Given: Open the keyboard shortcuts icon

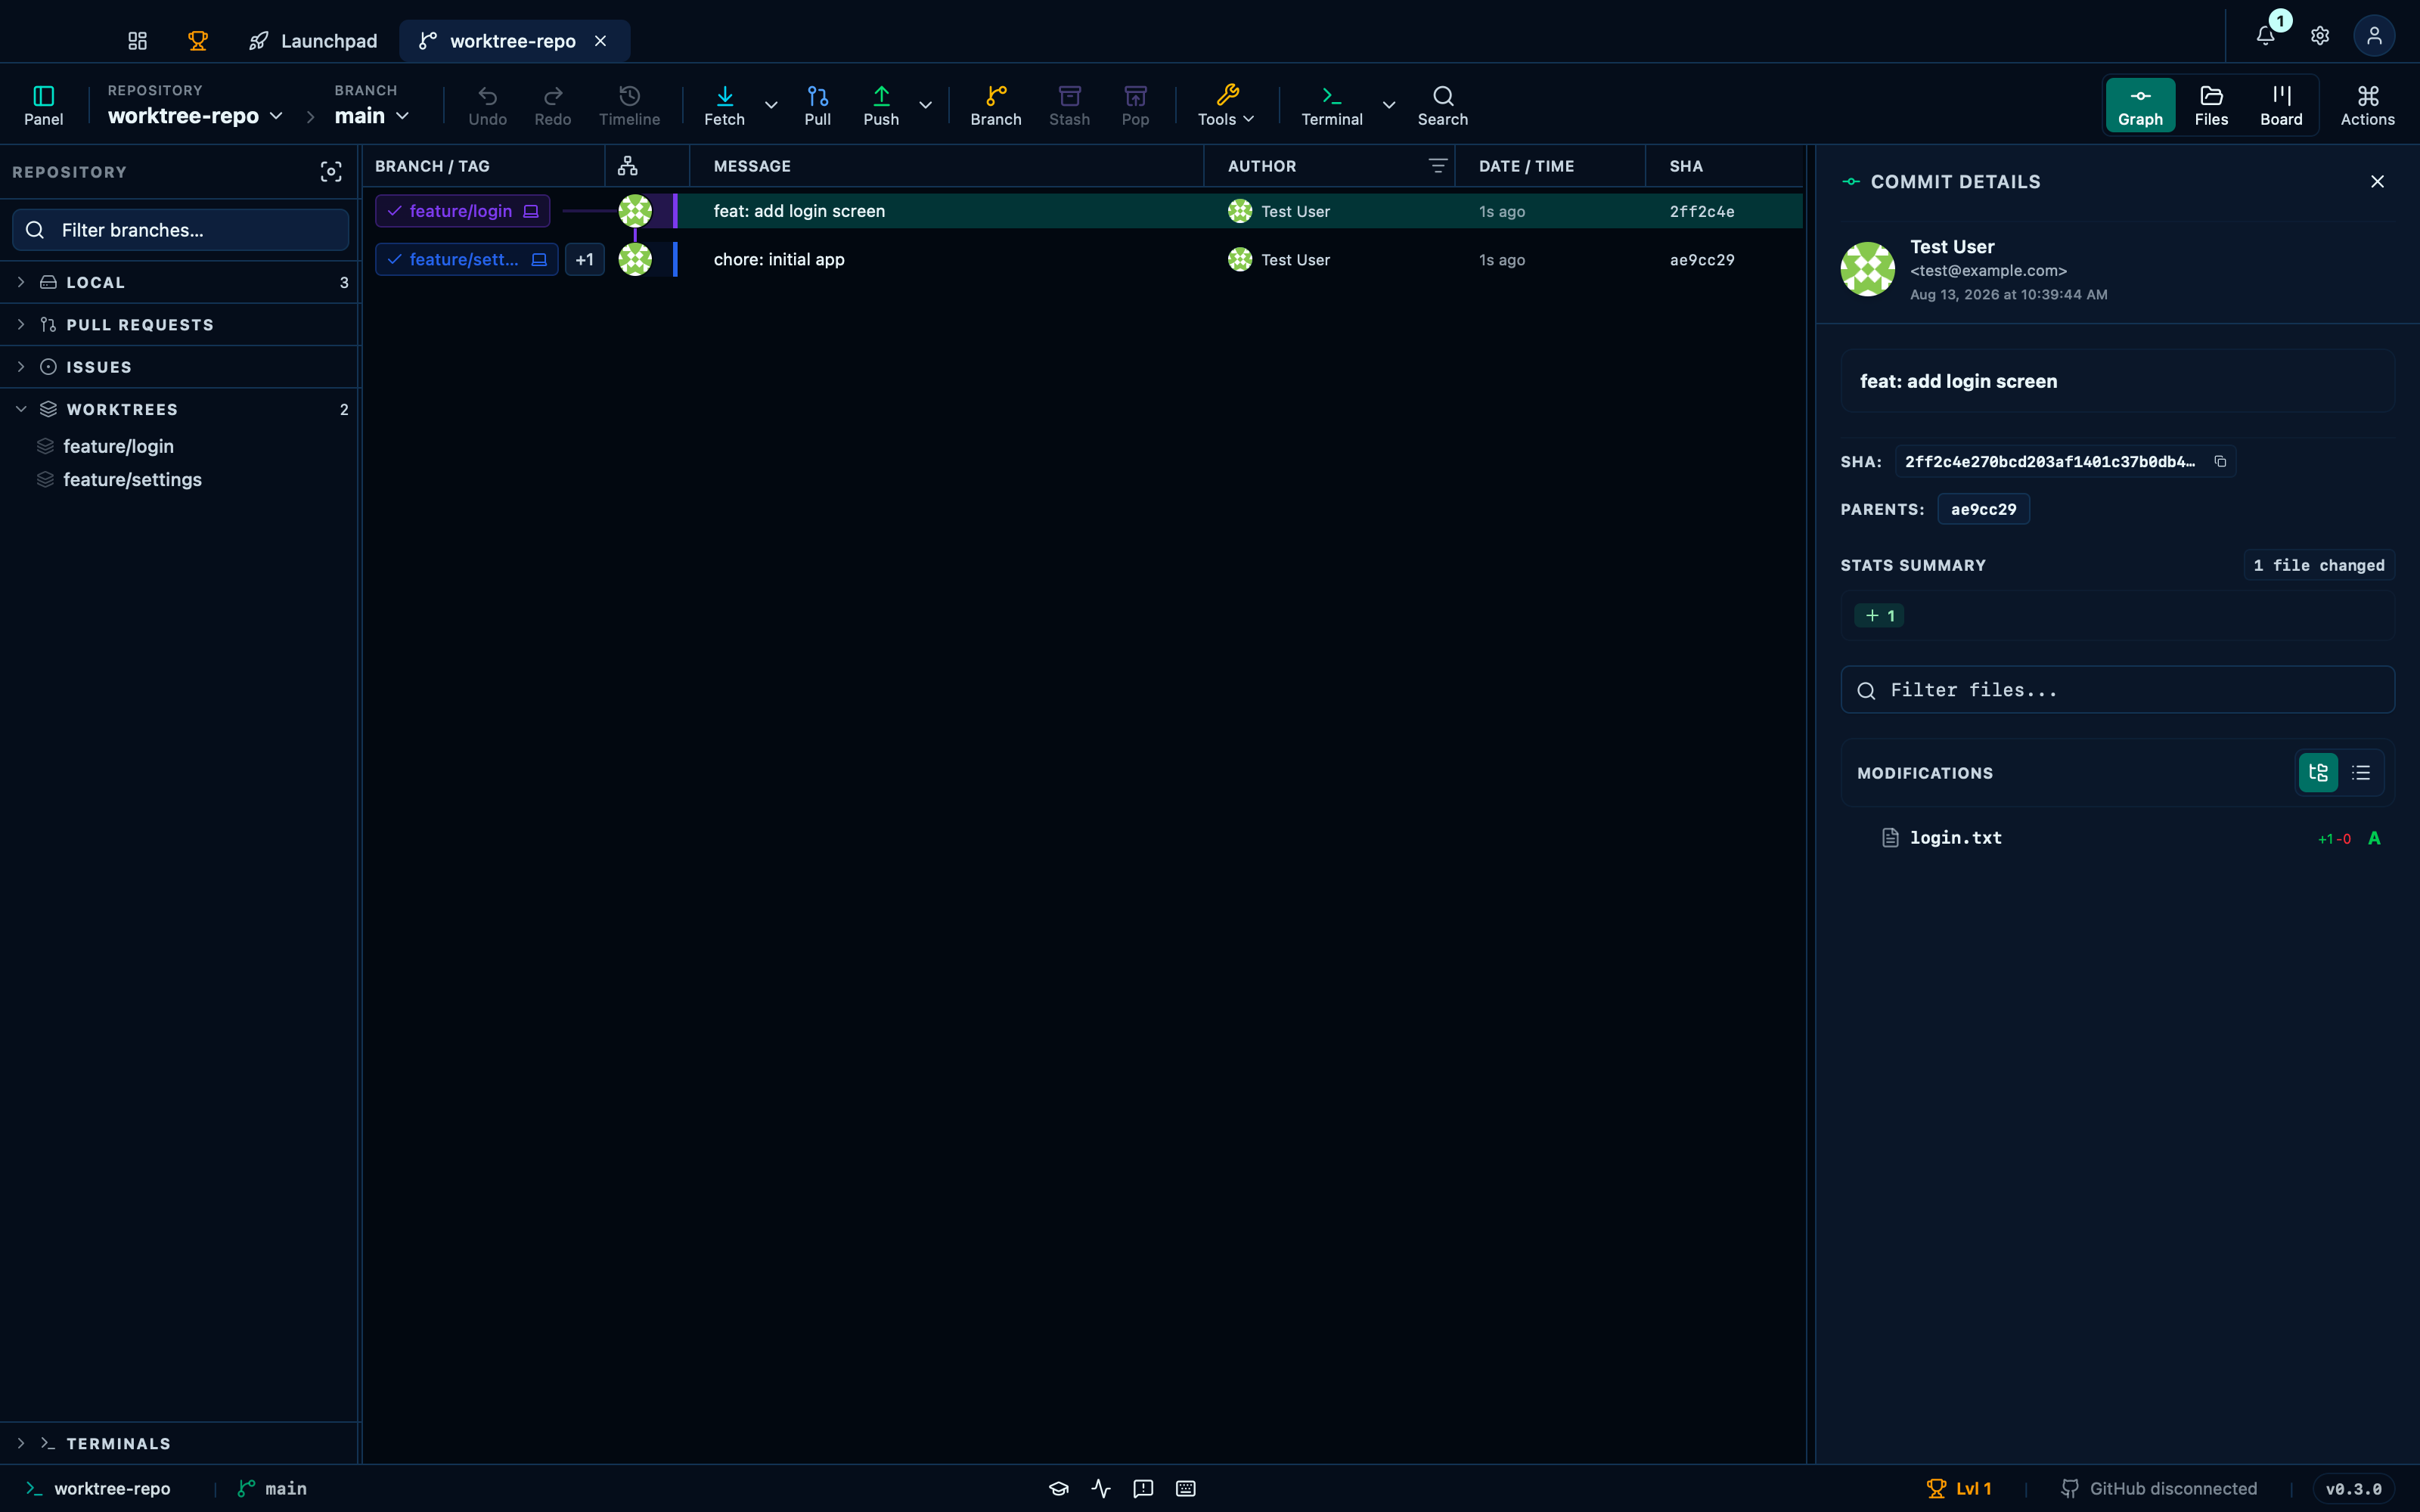Looking at the screenshot, I should (1186, 1488).
